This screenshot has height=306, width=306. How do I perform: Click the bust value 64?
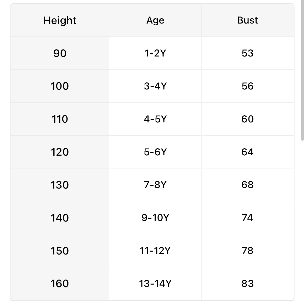pos(247,152)
